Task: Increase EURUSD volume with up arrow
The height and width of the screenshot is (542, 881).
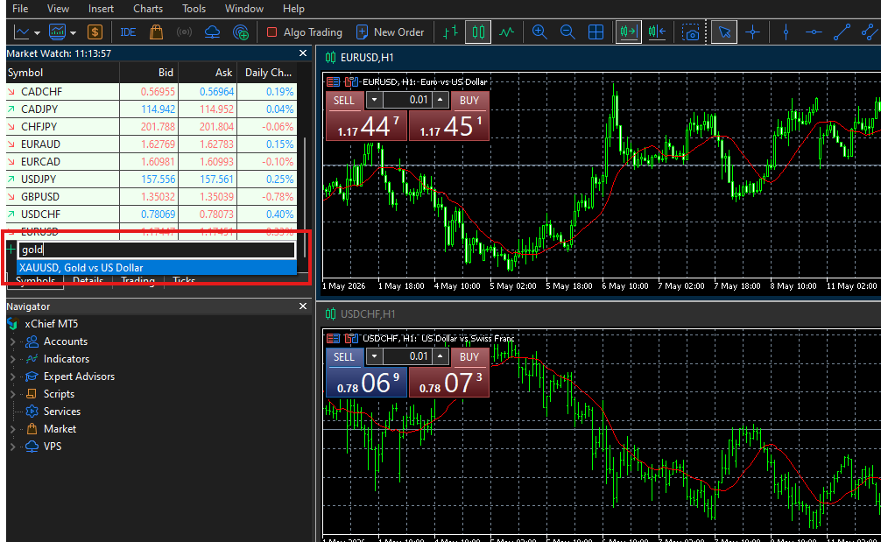Action: coord(440,101)
